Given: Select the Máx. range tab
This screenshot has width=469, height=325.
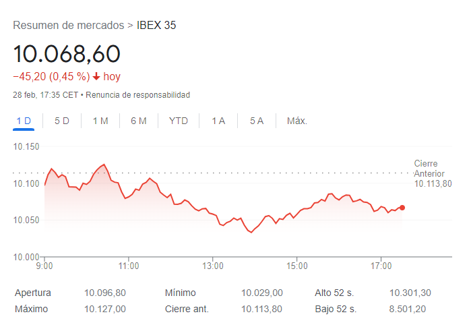Looking at the screenshot, I should [297, 121].
